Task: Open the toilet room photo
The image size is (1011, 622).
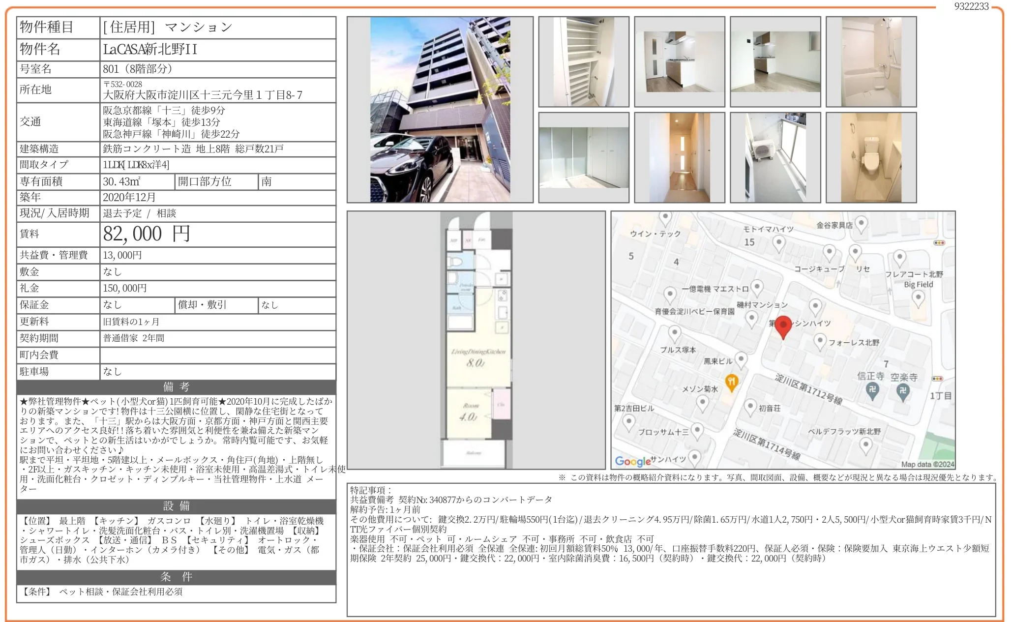Action: click(871, 157)
